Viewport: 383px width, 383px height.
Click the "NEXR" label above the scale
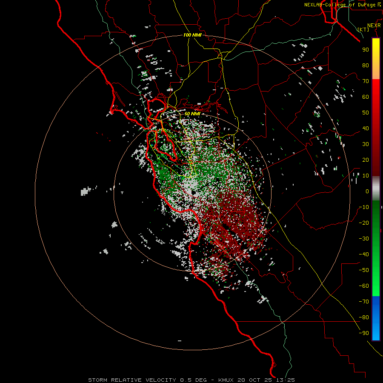click(374, 26)
